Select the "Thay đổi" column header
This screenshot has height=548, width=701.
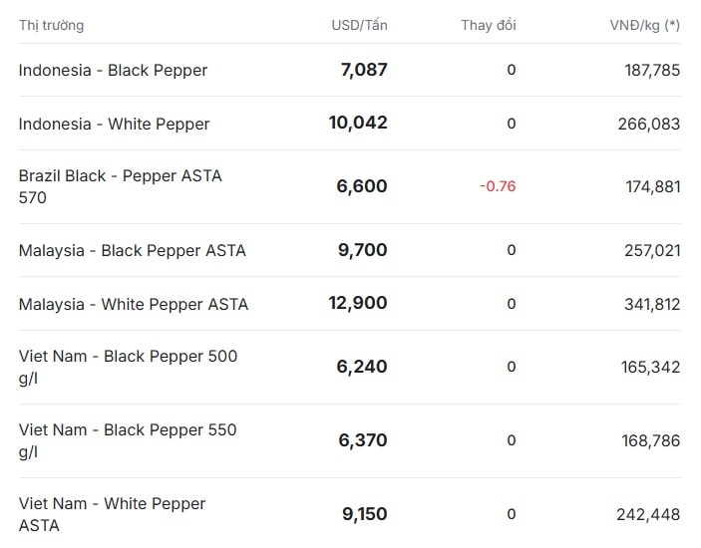pyautogui.click(x=489, y=25)
